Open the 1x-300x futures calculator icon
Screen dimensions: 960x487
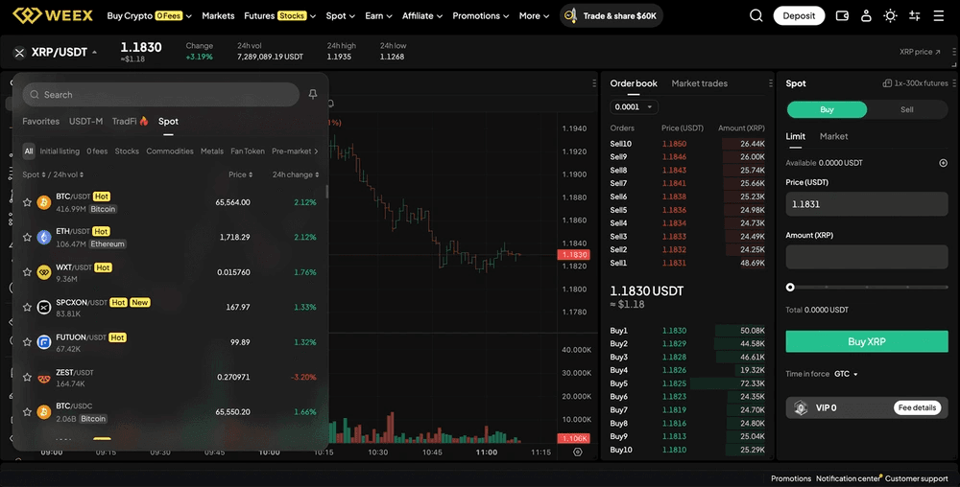click(887, 83)
